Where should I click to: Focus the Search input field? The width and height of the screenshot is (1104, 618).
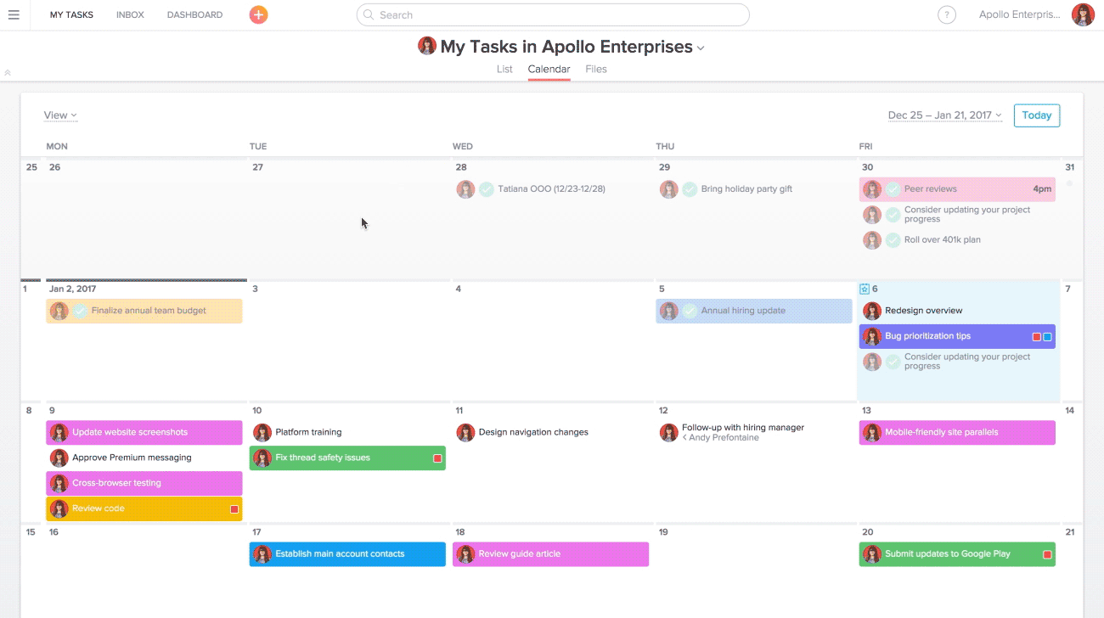[x=553, y=14]
